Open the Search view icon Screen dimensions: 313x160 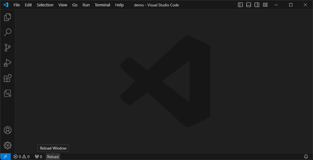(x=8, y=32)
